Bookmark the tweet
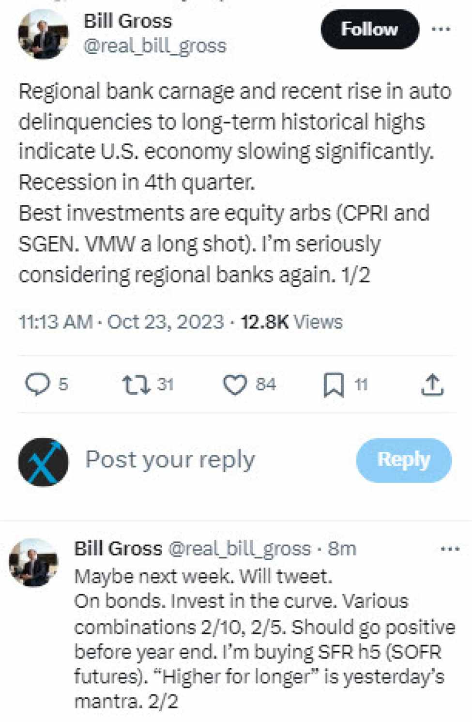Viewport: 472px width, 722px height. (x=334, y=385)
